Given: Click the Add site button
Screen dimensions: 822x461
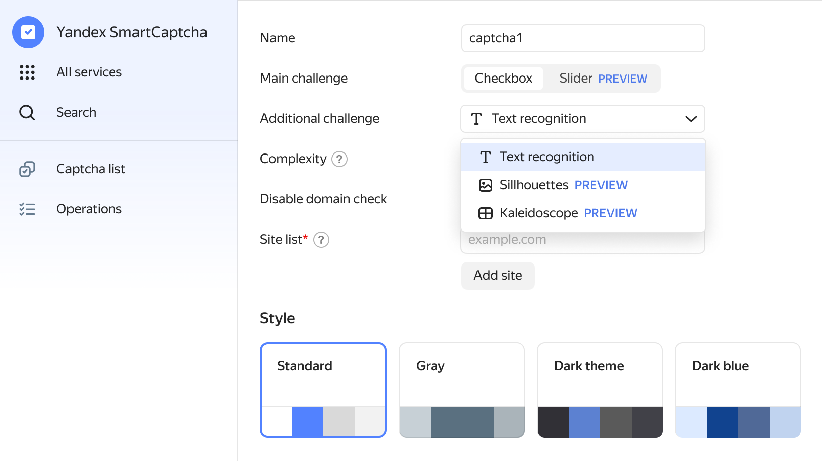Looking at the screenshot, I should tap(498, 276).
